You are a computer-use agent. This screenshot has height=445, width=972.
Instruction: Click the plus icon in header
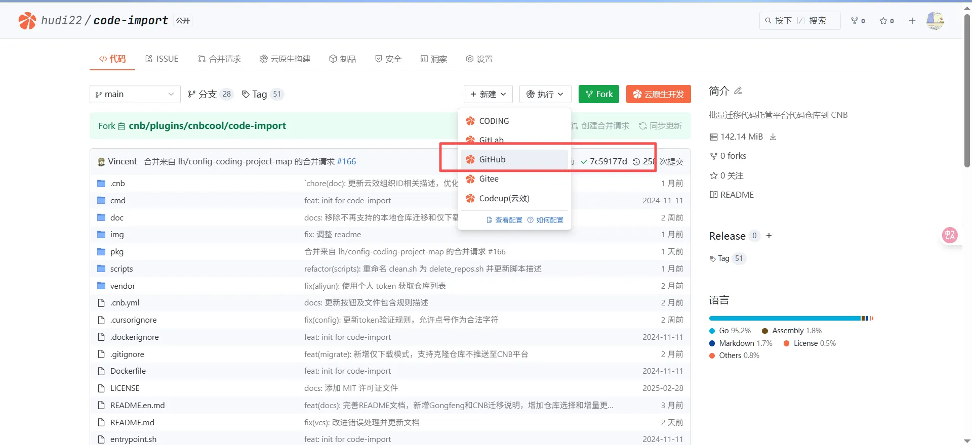click(x=912, y=21)
